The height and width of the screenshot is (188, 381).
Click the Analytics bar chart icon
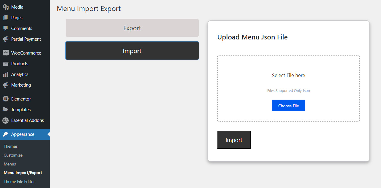pyautogui.click(x=5, y=74)
